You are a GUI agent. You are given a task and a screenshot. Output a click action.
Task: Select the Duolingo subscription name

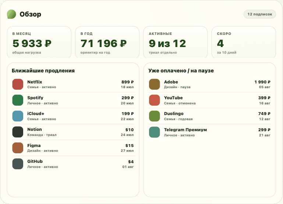coord(174,114)
